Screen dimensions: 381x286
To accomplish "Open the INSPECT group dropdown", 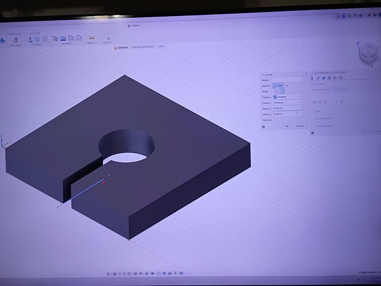I will 92,43.
